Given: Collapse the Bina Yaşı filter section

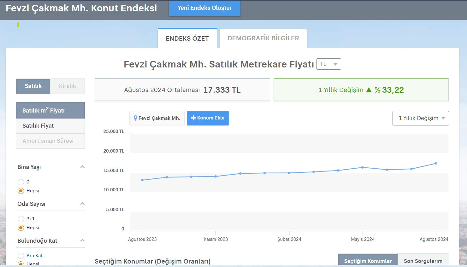Looking at the screenshot, I should [x=82, y=167].
